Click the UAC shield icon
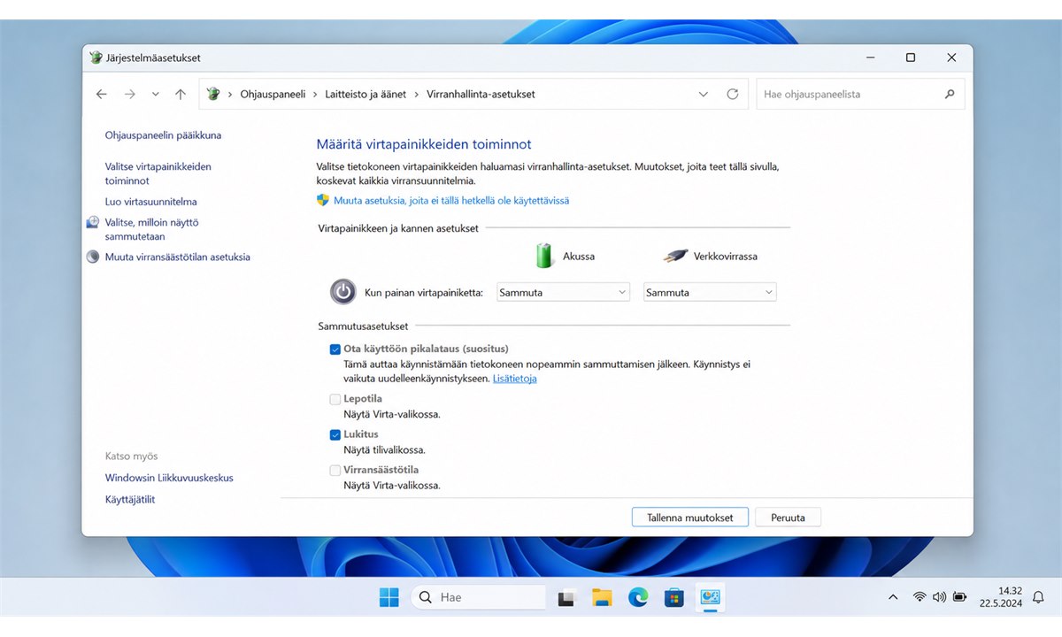1062x637 pixels. pos(323,201)
